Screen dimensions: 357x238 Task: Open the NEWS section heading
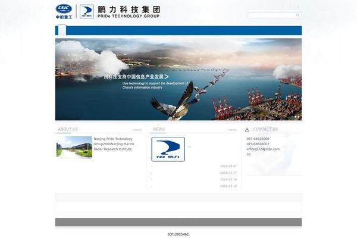[x=159, y=129]
